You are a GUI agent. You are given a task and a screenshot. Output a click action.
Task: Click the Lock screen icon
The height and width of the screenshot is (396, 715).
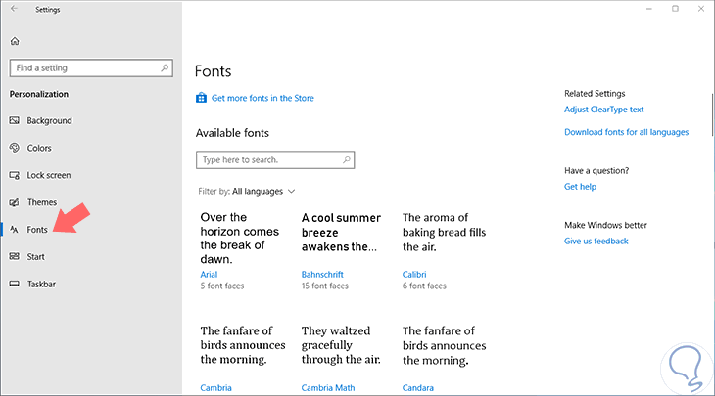coord(14,175)
